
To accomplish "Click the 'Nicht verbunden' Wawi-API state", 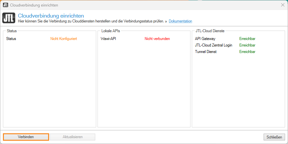I will [x=157, y=39].
